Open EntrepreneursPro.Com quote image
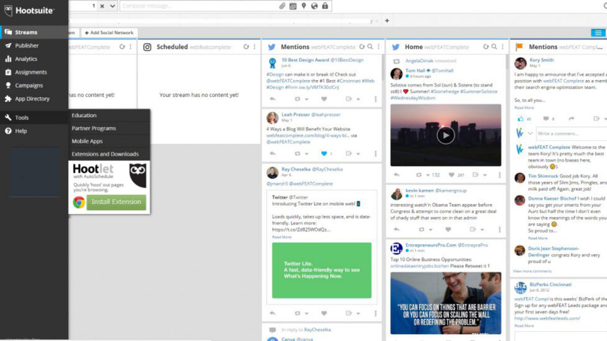This screenshot has height=341, width=607. click(446, 303)
